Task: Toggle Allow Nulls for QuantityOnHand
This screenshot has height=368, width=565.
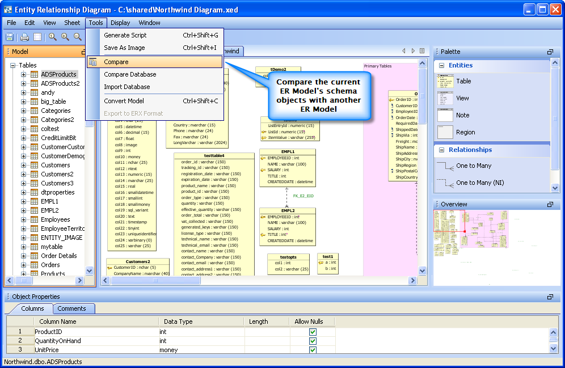Action: [313, 341]
